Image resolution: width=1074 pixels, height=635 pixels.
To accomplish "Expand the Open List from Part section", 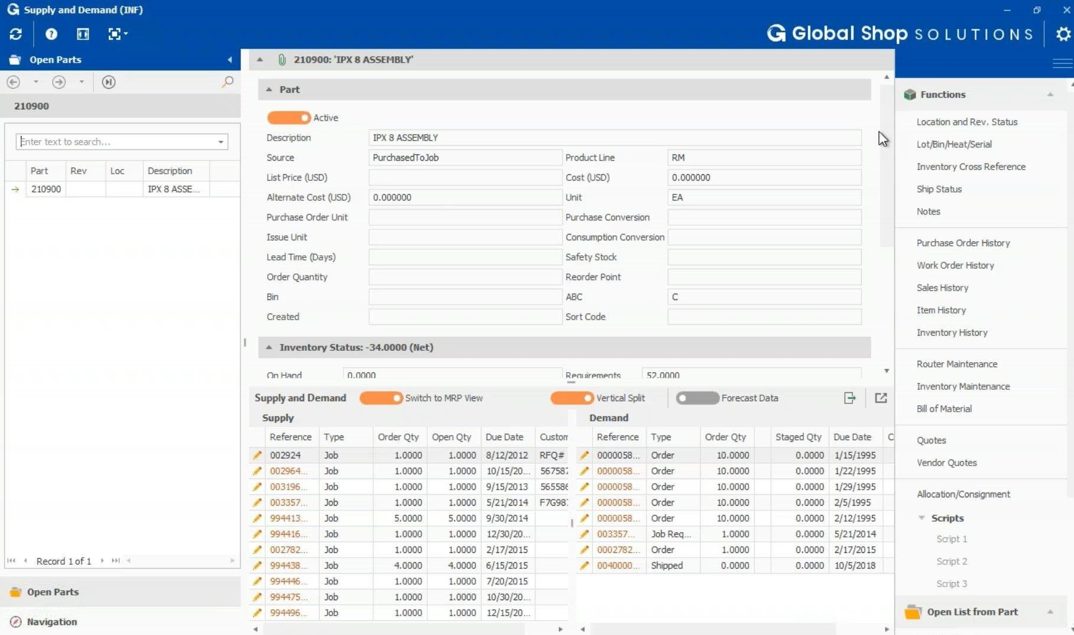I will point(1050,612).
